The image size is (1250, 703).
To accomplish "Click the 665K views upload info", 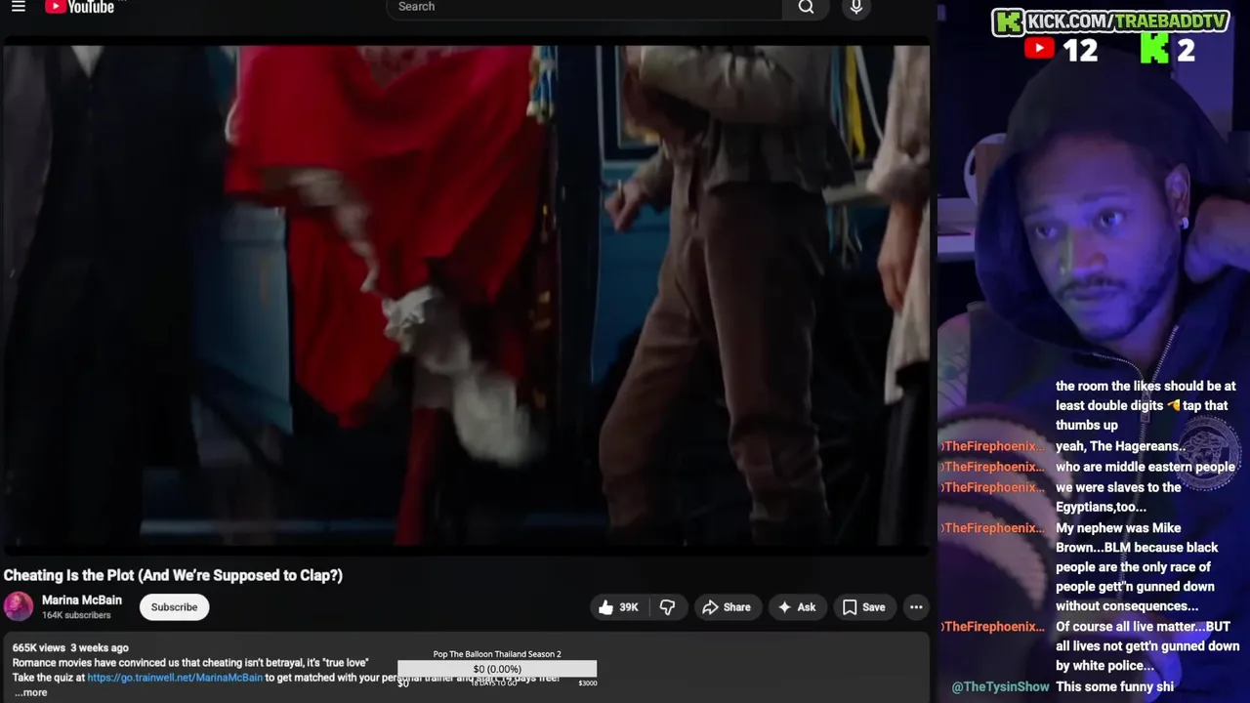I will tap(70, 647).
